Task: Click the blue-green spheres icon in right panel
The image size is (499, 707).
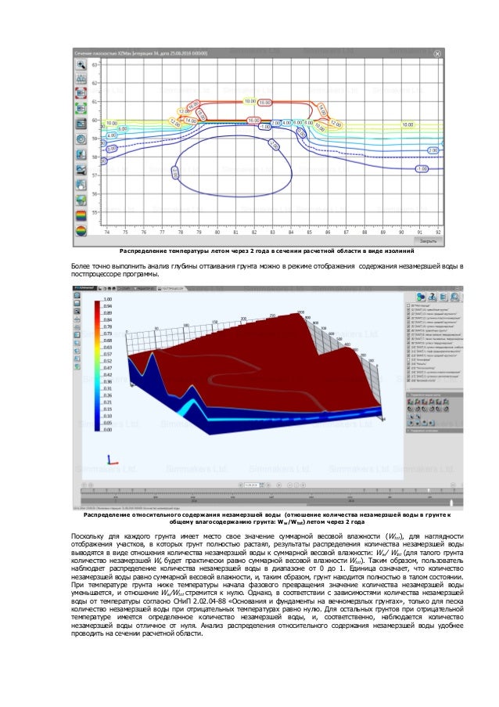Action: [x=421, y=297]
